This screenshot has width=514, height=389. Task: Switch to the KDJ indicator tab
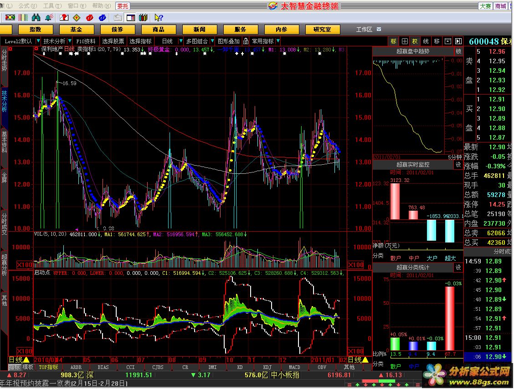[267, 368]
